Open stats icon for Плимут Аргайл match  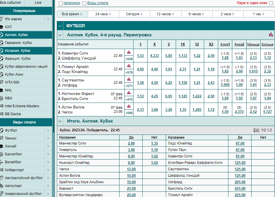tap(129, 66)
